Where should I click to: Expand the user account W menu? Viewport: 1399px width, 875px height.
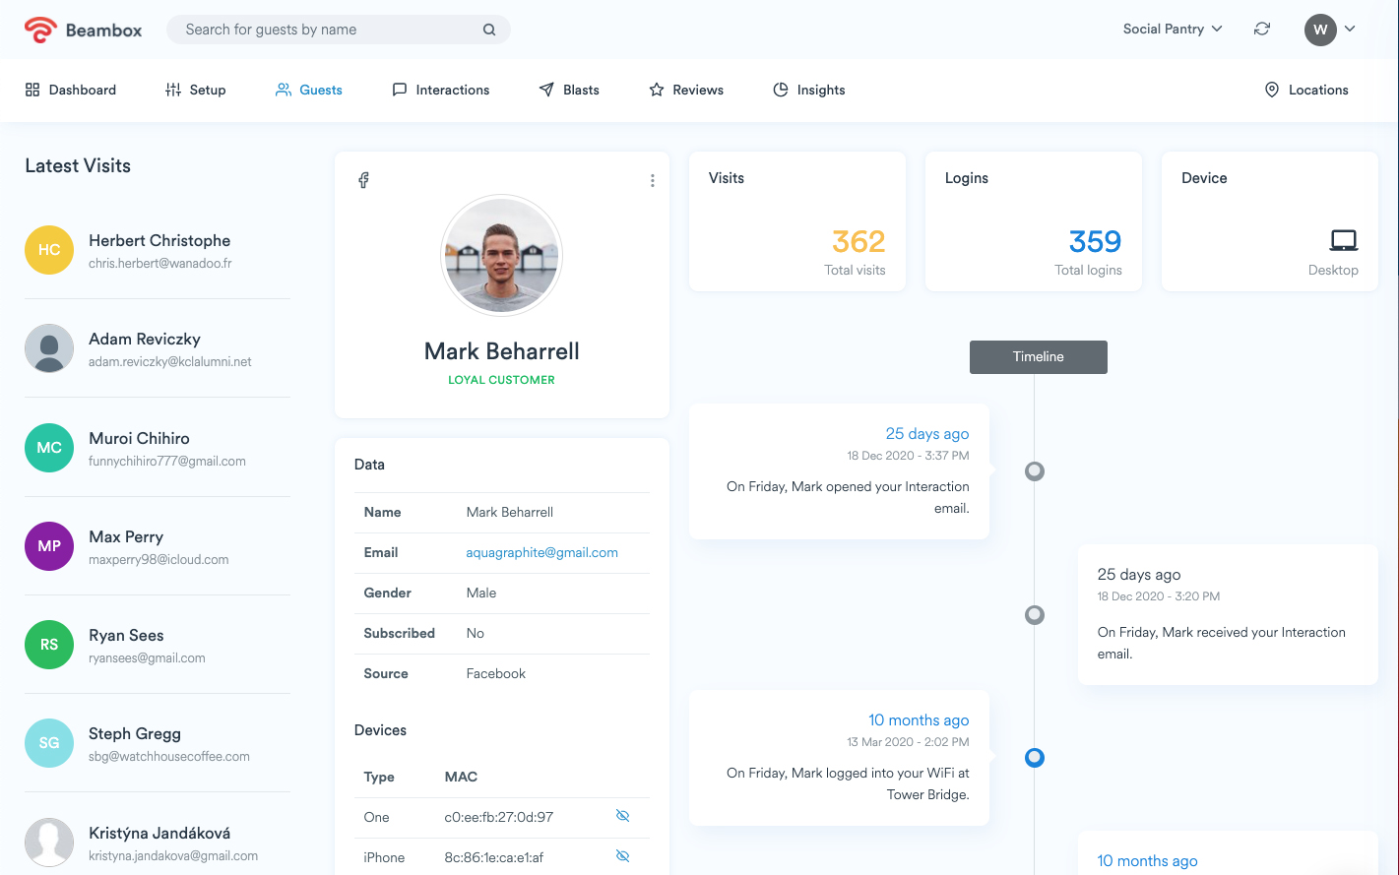tap(1330, 30)
